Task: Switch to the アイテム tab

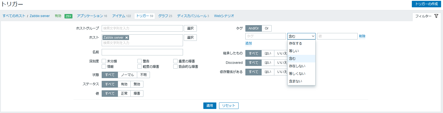Action: point(121,16)
